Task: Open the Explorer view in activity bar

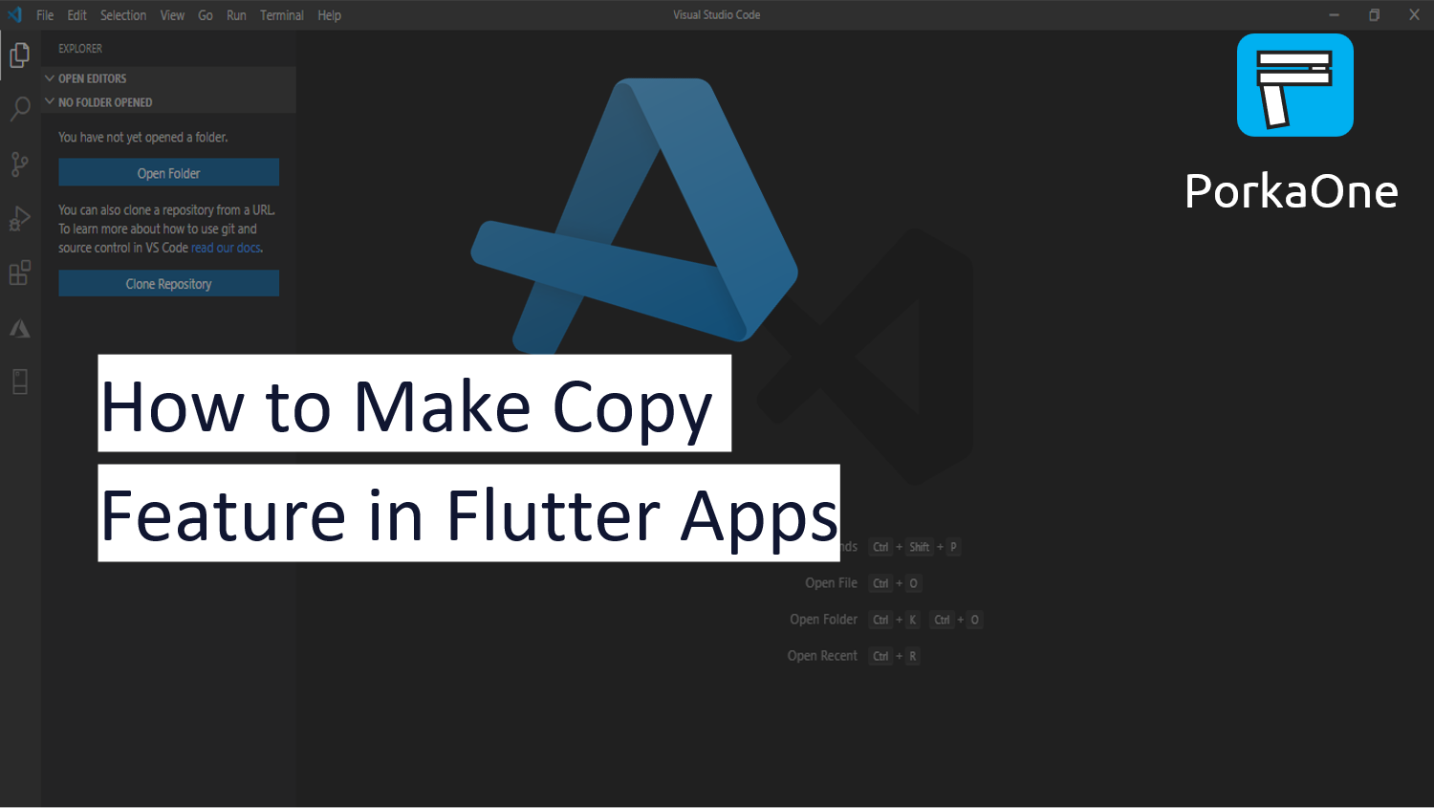Action: click(20, 55)
